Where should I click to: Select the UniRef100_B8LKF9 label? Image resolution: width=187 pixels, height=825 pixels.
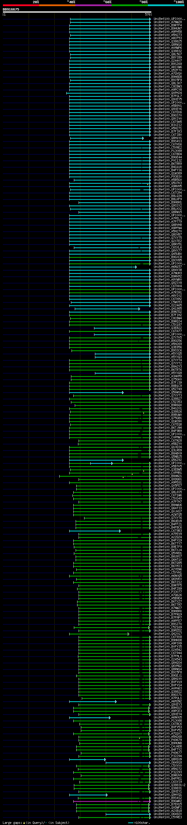tap(168, 199)
